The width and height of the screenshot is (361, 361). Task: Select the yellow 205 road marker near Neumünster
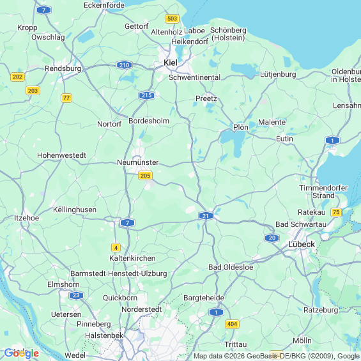tap(145, 176)
